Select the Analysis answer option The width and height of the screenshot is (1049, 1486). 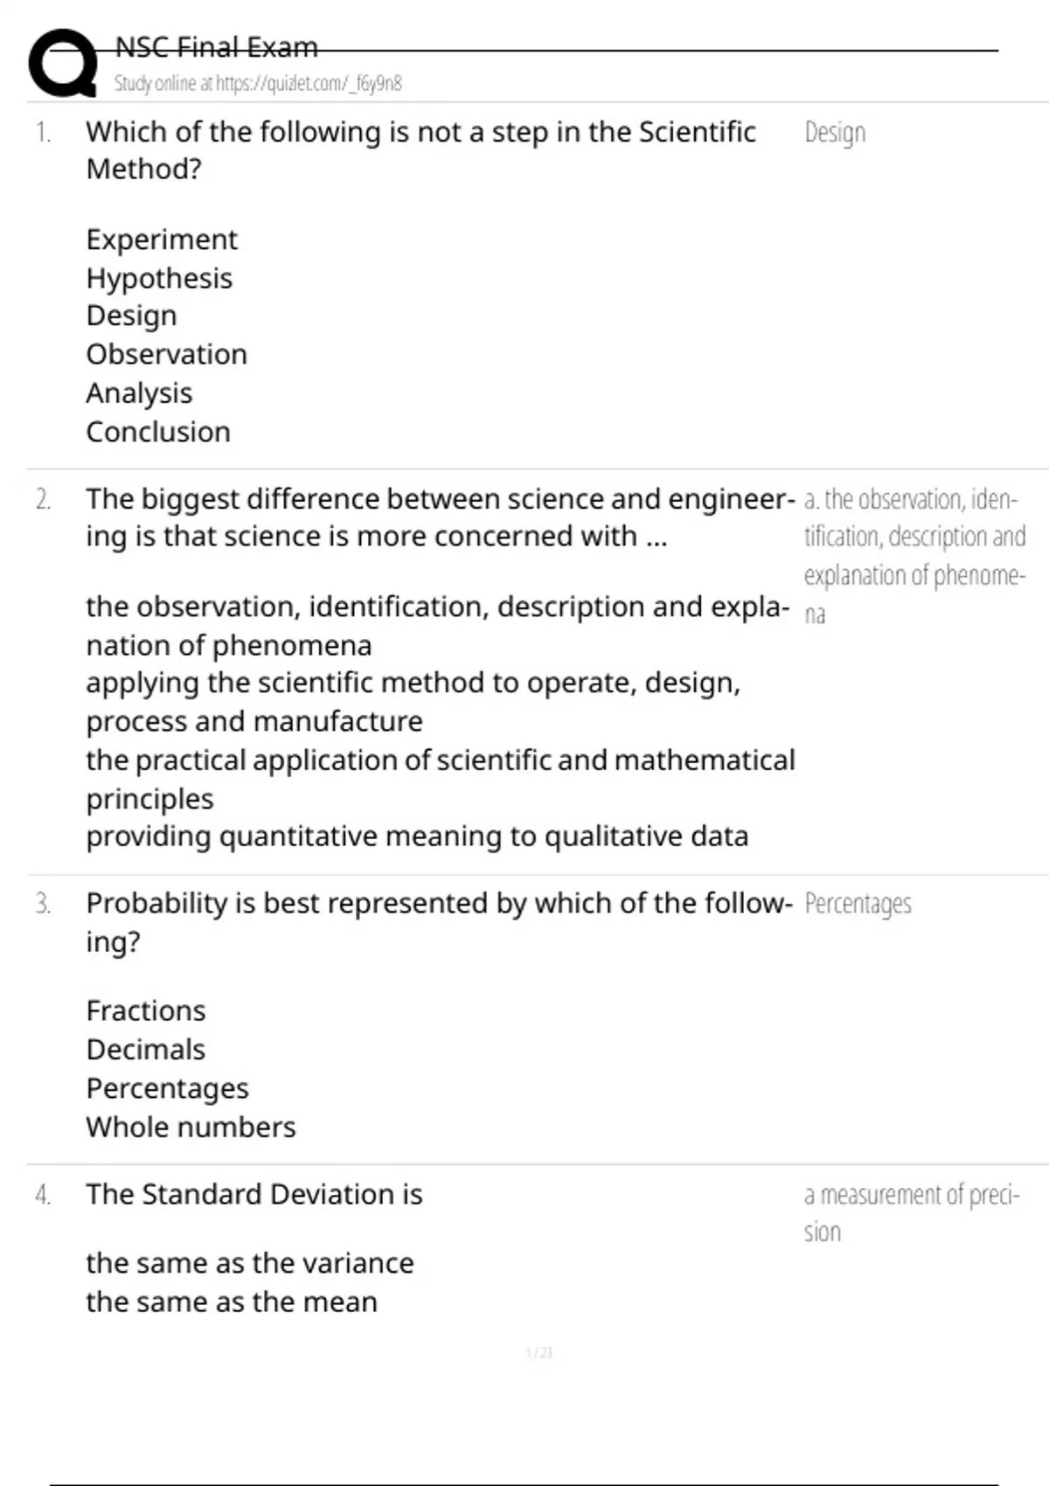tap(139, 393)
